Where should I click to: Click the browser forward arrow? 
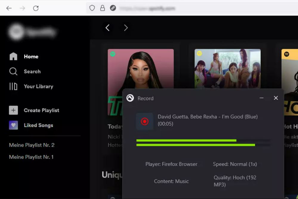click(22, 8)
